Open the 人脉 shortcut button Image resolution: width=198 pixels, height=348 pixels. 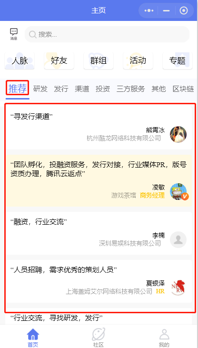pos(20,60)
